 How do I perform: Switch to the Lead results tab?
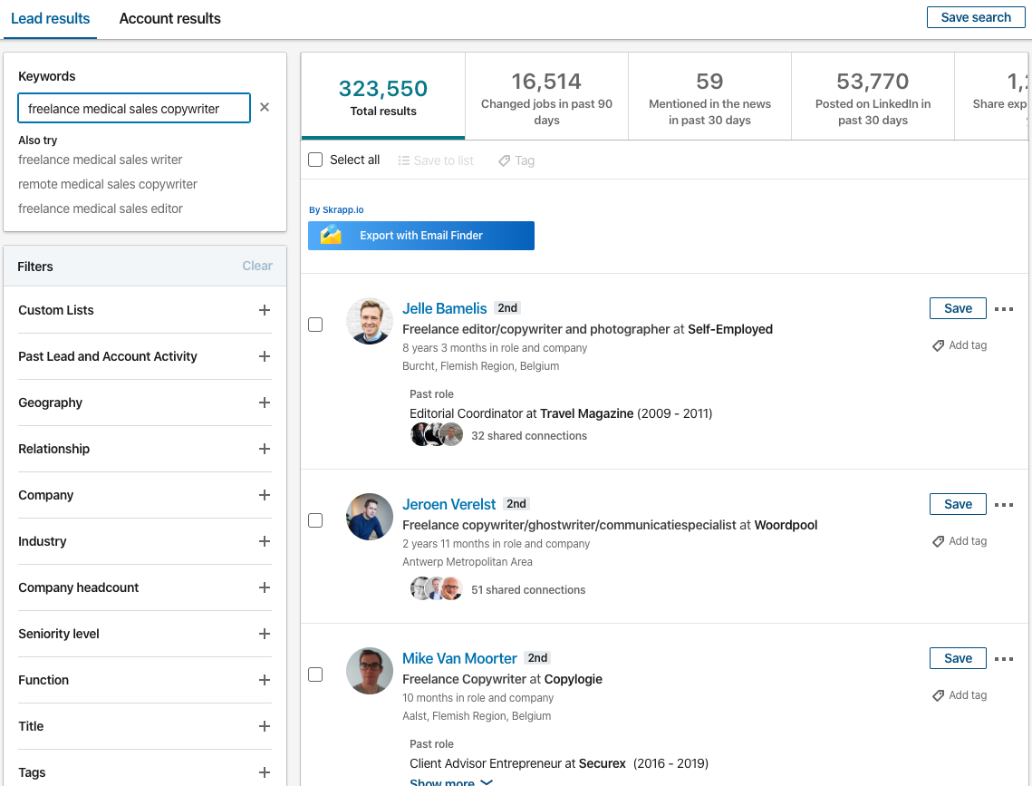50,18
